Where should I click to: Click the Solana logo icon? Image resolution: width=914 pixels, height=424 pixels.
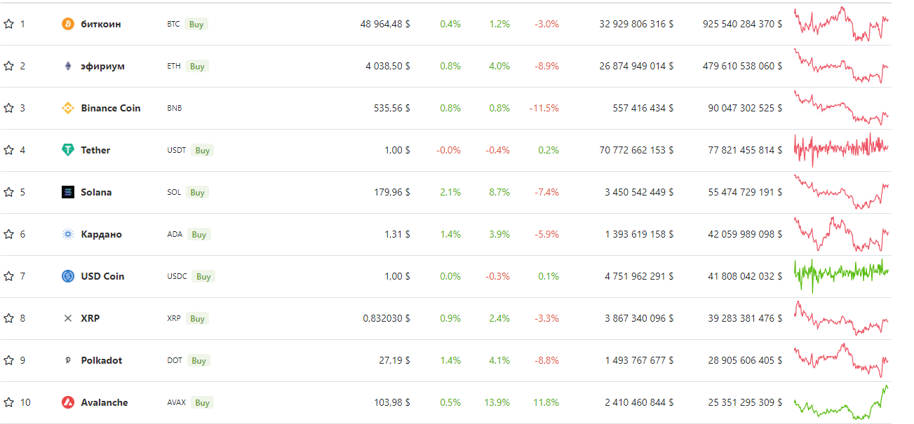click(68, 192)
